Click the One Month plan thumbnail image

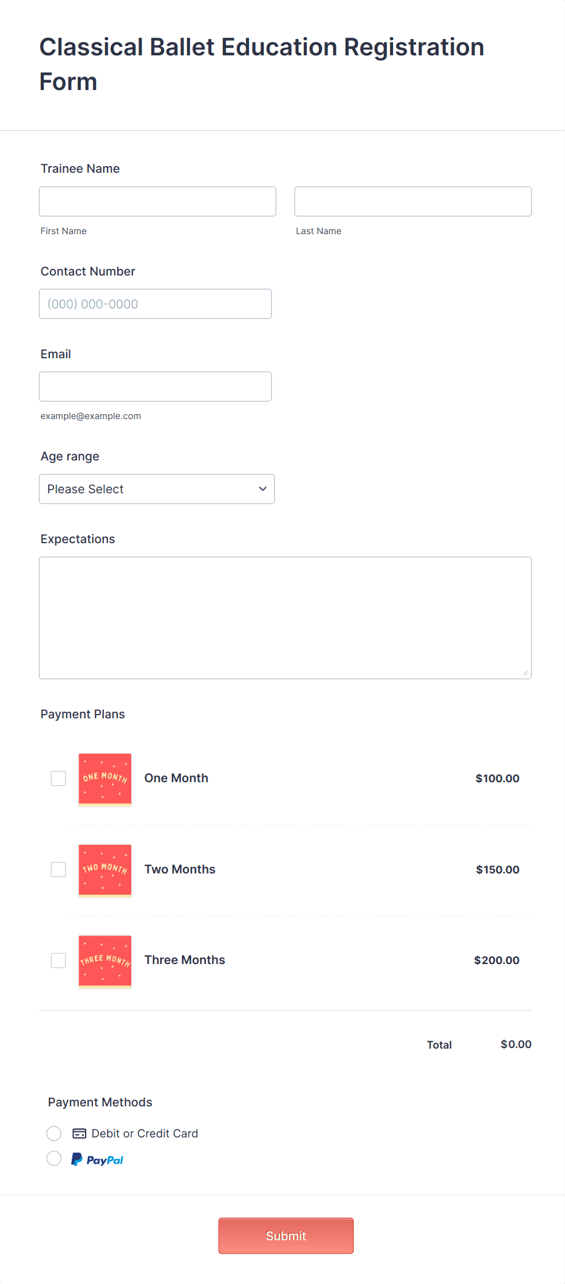104,779
